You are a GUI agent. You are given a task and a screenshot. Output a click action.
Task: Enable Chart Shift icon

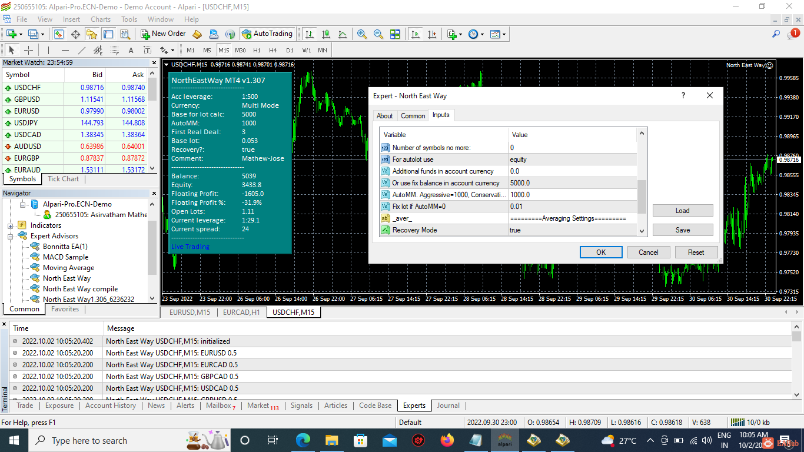(x=432, y=34)
